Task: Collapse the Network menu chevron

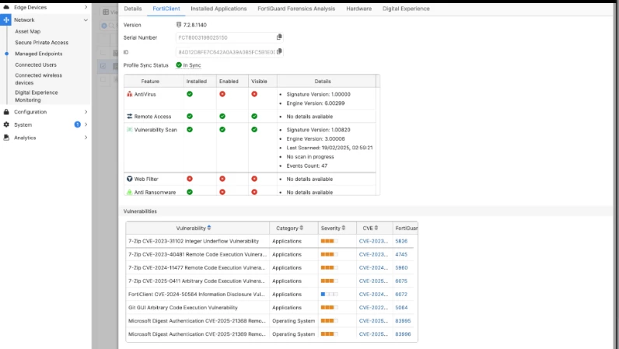Action: (x=86, y=19)
